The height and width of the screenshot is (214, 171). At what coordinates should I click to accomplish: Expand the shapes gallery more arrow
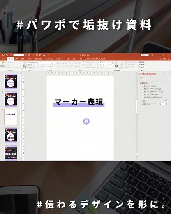[x=113, y=67]
